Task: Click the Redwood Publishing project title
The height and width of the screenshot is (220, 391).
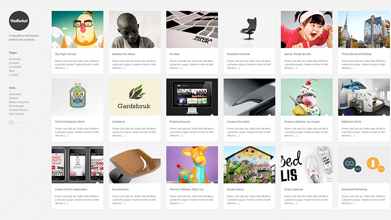Action: coord(354,189)
